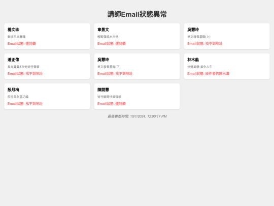274x206 pixels.
Task: Click course text 英文發音基礎(上)
Action: coord(199,37)
